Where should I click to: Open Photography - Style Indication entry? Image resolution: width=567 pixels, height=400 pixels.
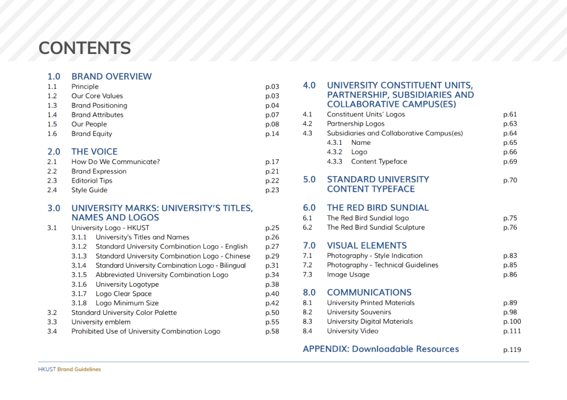pos(375,256)
